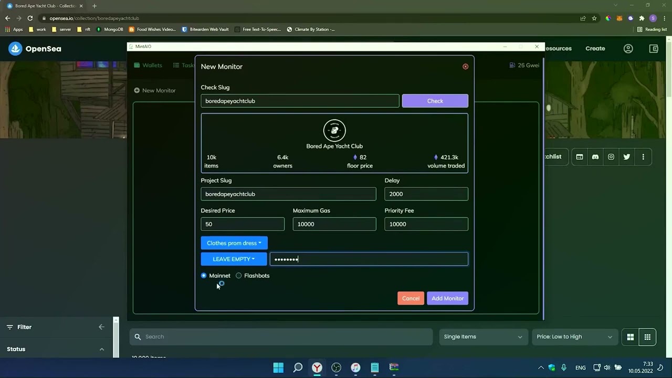Click the browser address bar
Viewport: 672px width, 378px height.
click(x=310, y=18)
